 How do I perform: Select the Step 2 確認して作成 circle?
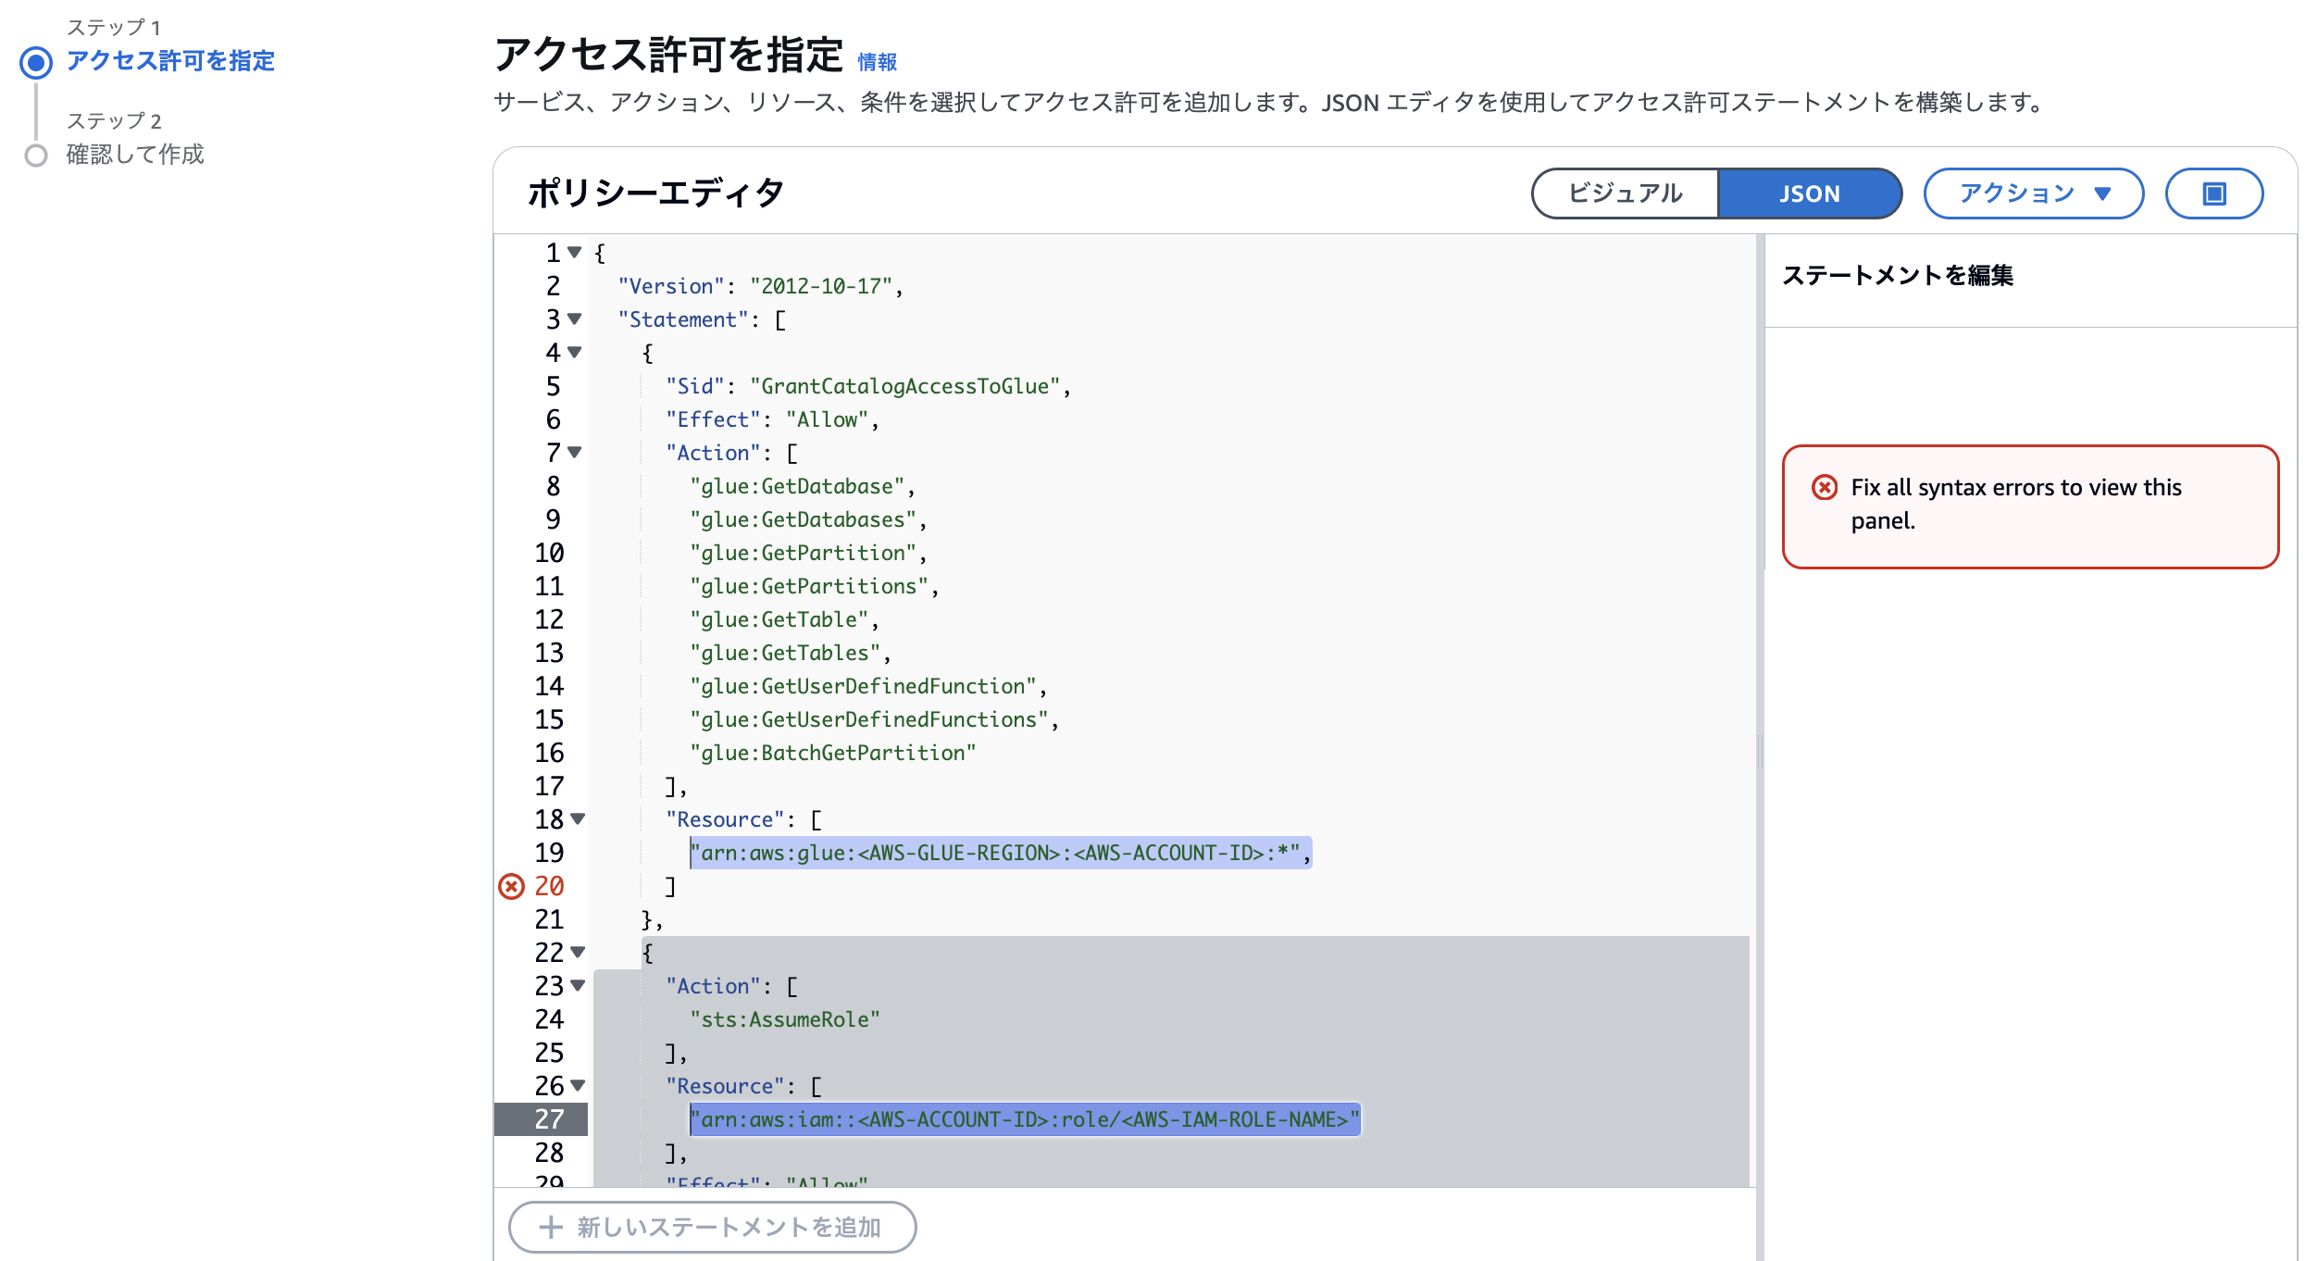[x=36, y=155]
